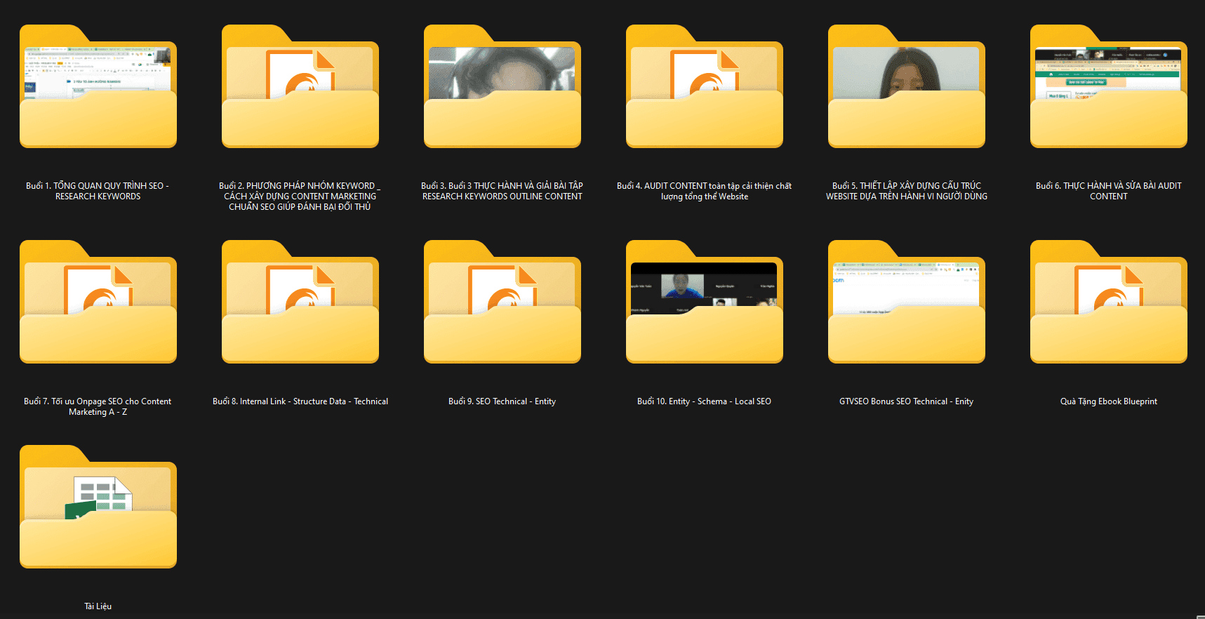
Task: Click the label 'Buổi 4. AUDIT CONTENT toàn tập'
Action: coord(704,191)
